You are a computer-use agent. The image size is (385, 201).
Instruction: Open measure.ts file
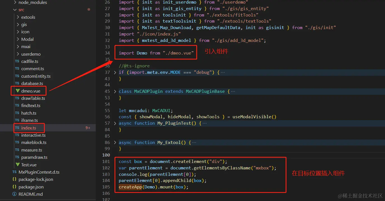[32, 150]
